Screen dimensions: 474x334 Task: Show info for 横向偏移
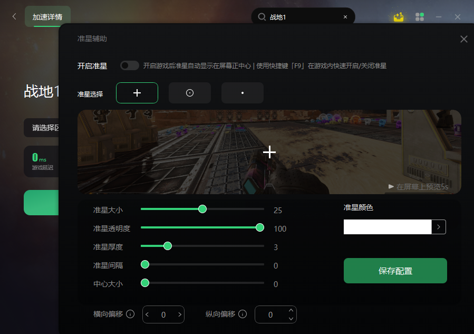pos(130,314)
